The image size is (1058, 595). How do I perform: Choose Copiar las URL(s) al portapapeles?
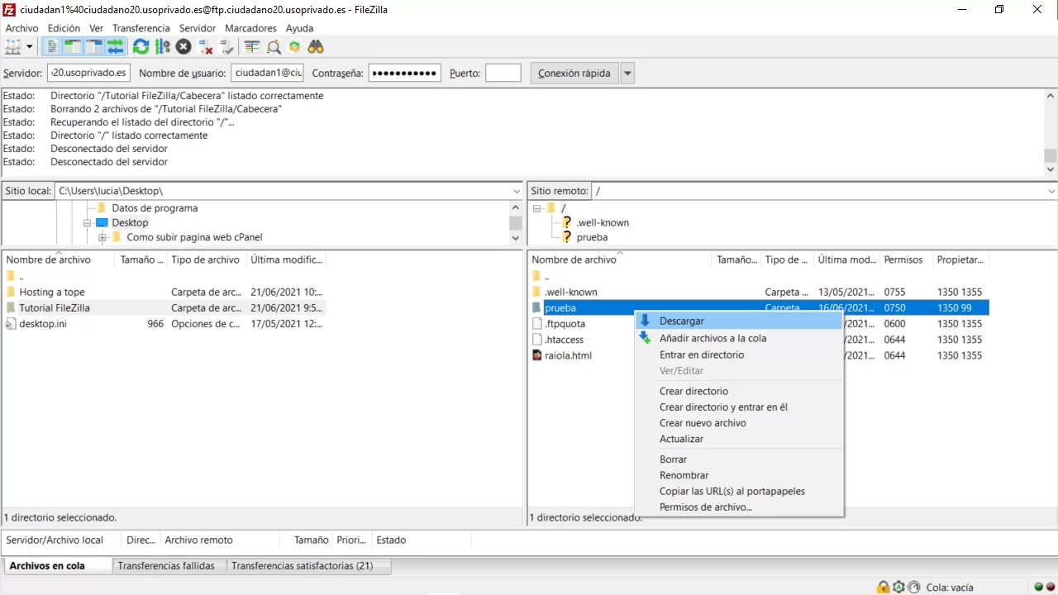pos(739,491)
